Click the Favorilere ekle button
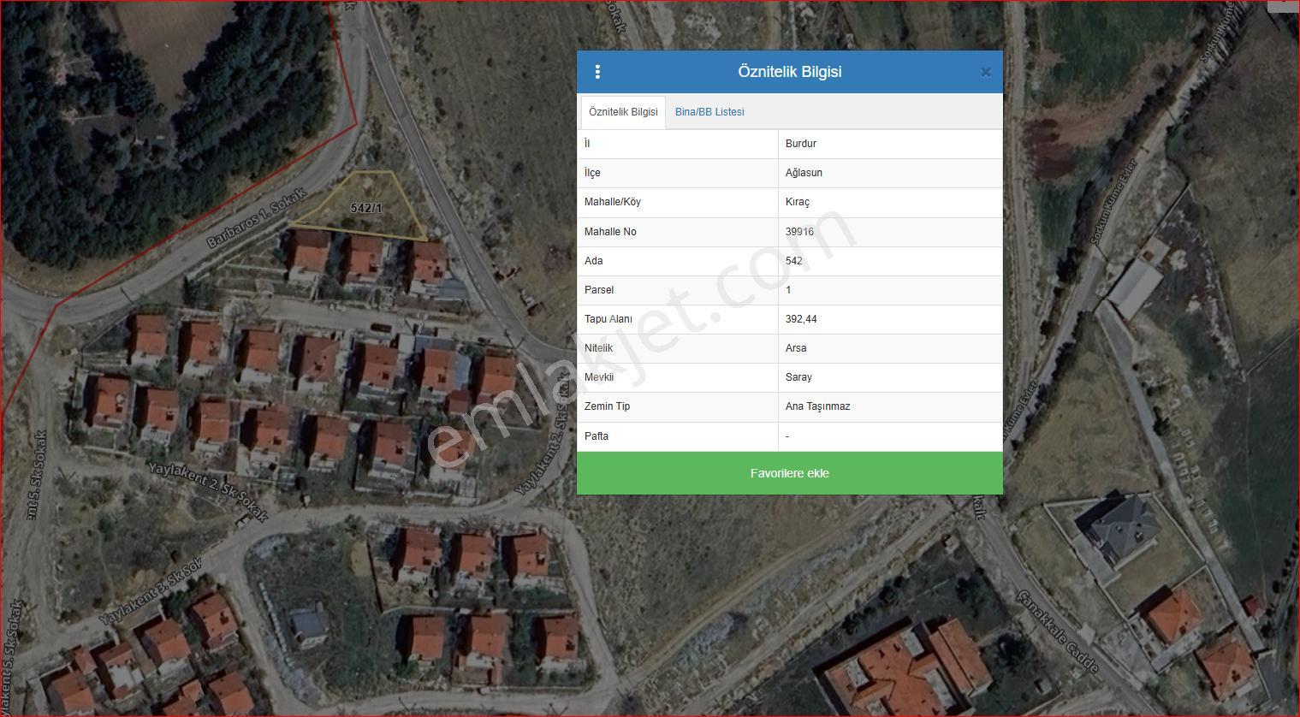This screenshot has height=717, width=1300. (x=789, y=473)
